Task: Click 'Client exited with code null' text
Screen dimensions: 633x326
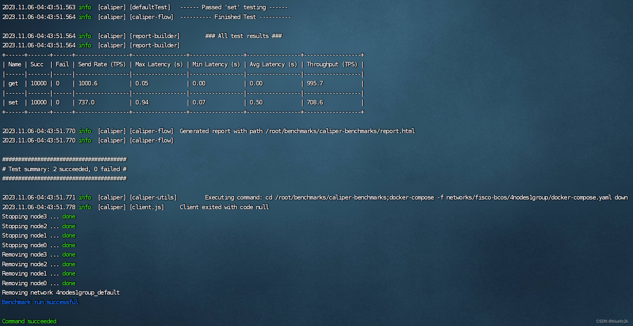Action: (x=224, y=207)
